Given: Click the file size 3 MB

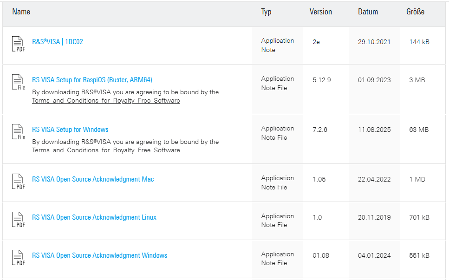Looking at the screenshot, I should tap(417, 80).
